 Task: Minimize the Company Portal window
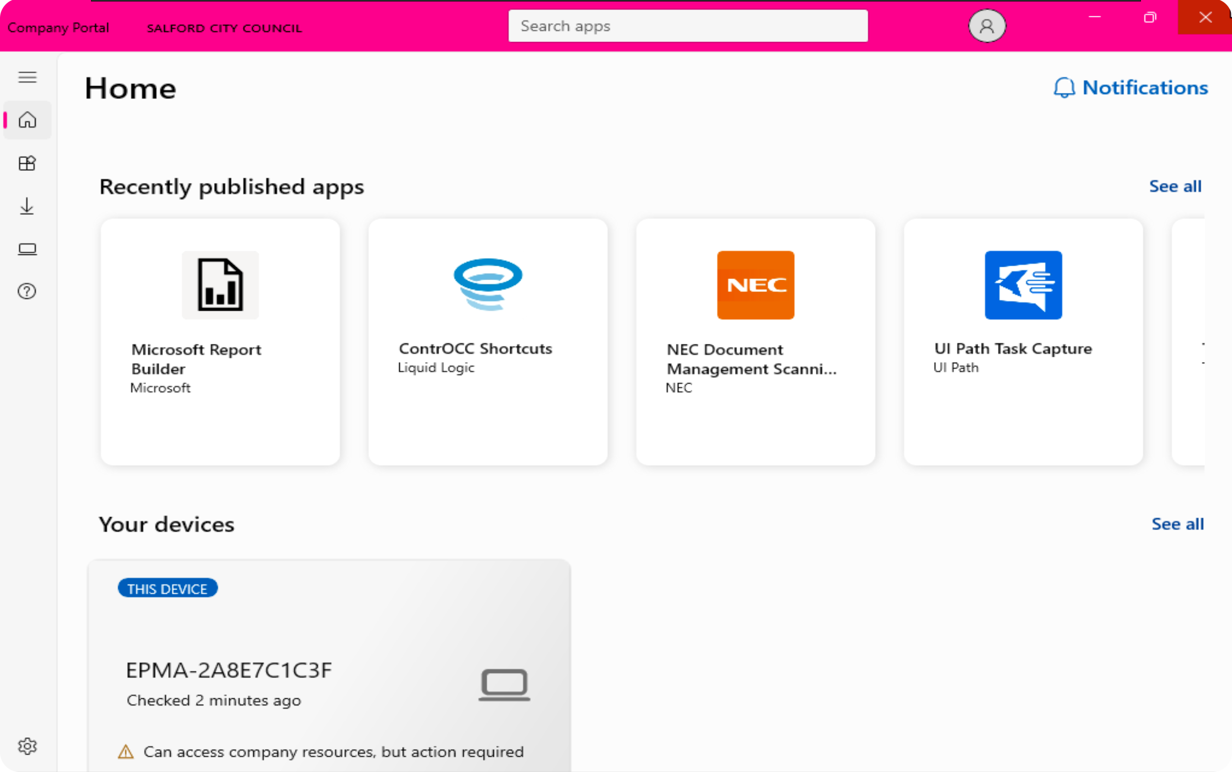coord(1094,17)
